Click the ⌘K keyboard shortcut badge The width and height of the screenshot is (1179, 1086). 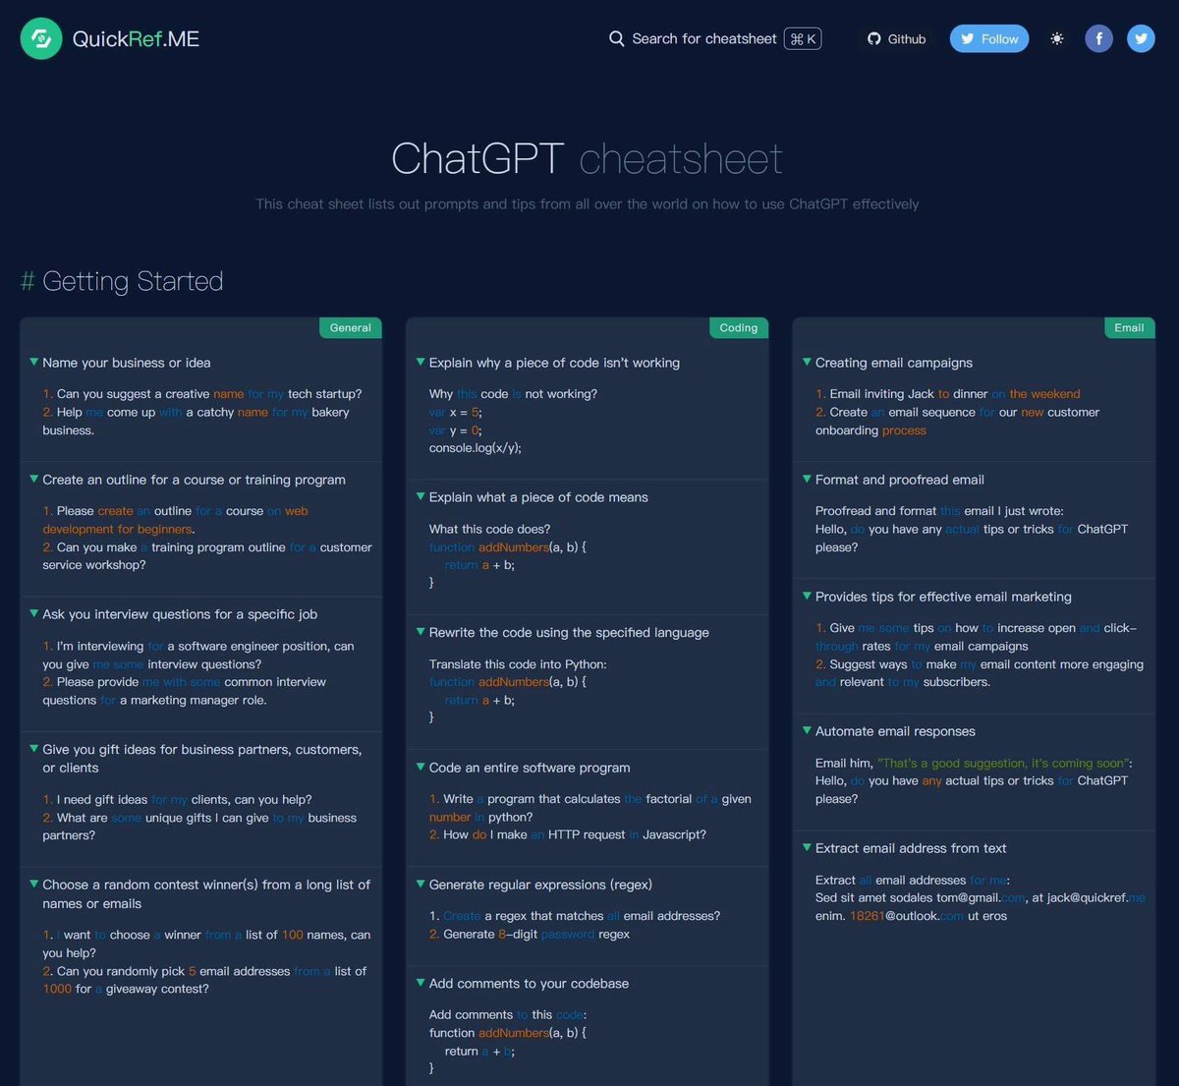pyautogui.click(x=803, y=38)
